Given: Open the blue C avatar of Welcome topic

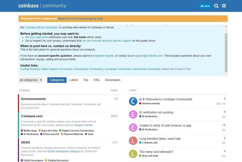Looking at the screenshot, I should tap(133, 101).
